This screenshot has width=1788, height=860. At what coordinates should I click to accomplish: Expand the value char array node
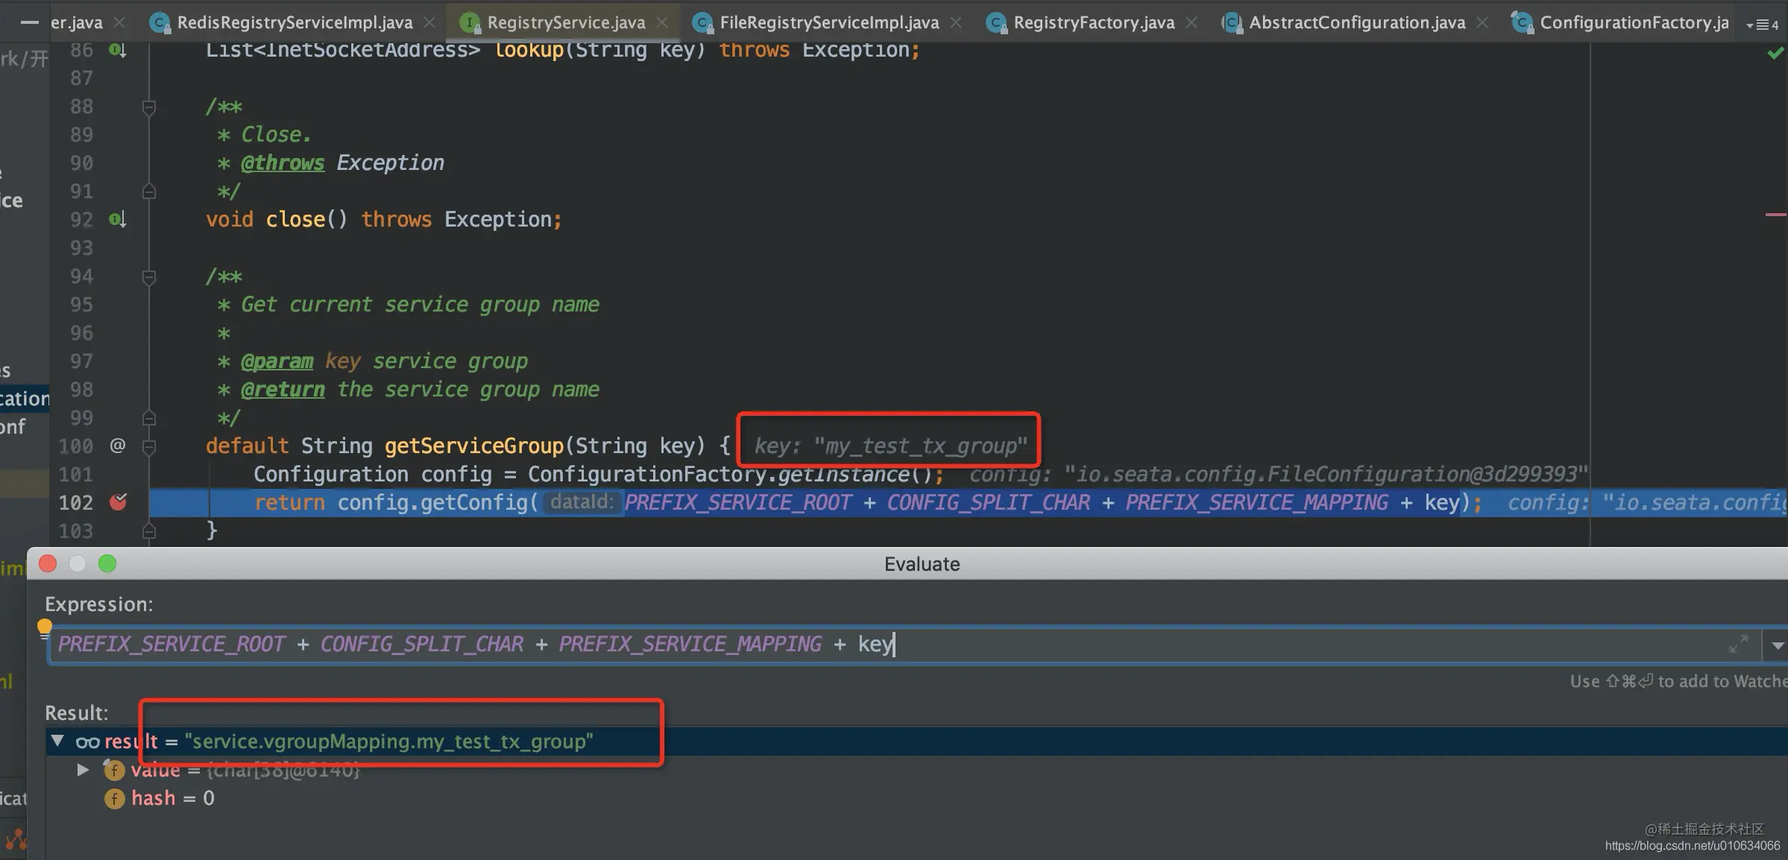tap(83, 769)
